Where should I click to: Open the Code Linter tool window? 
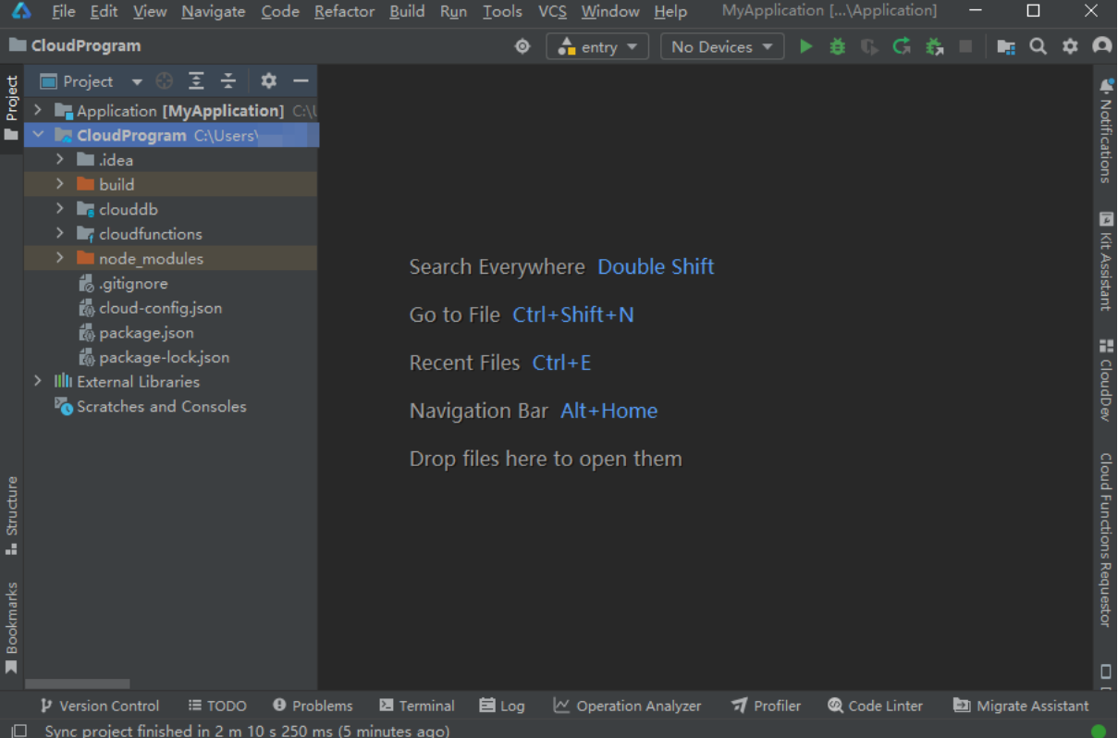[875, 706]
